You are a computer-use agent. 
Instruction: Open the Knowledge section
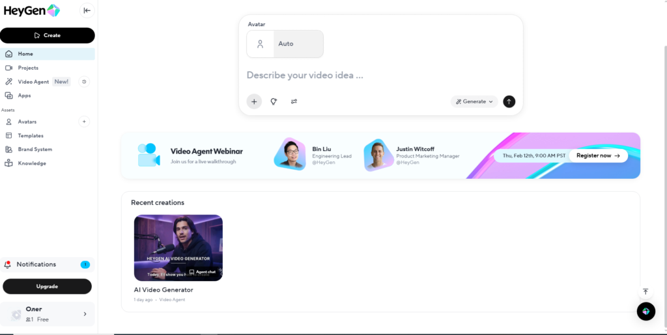(32, 163)
